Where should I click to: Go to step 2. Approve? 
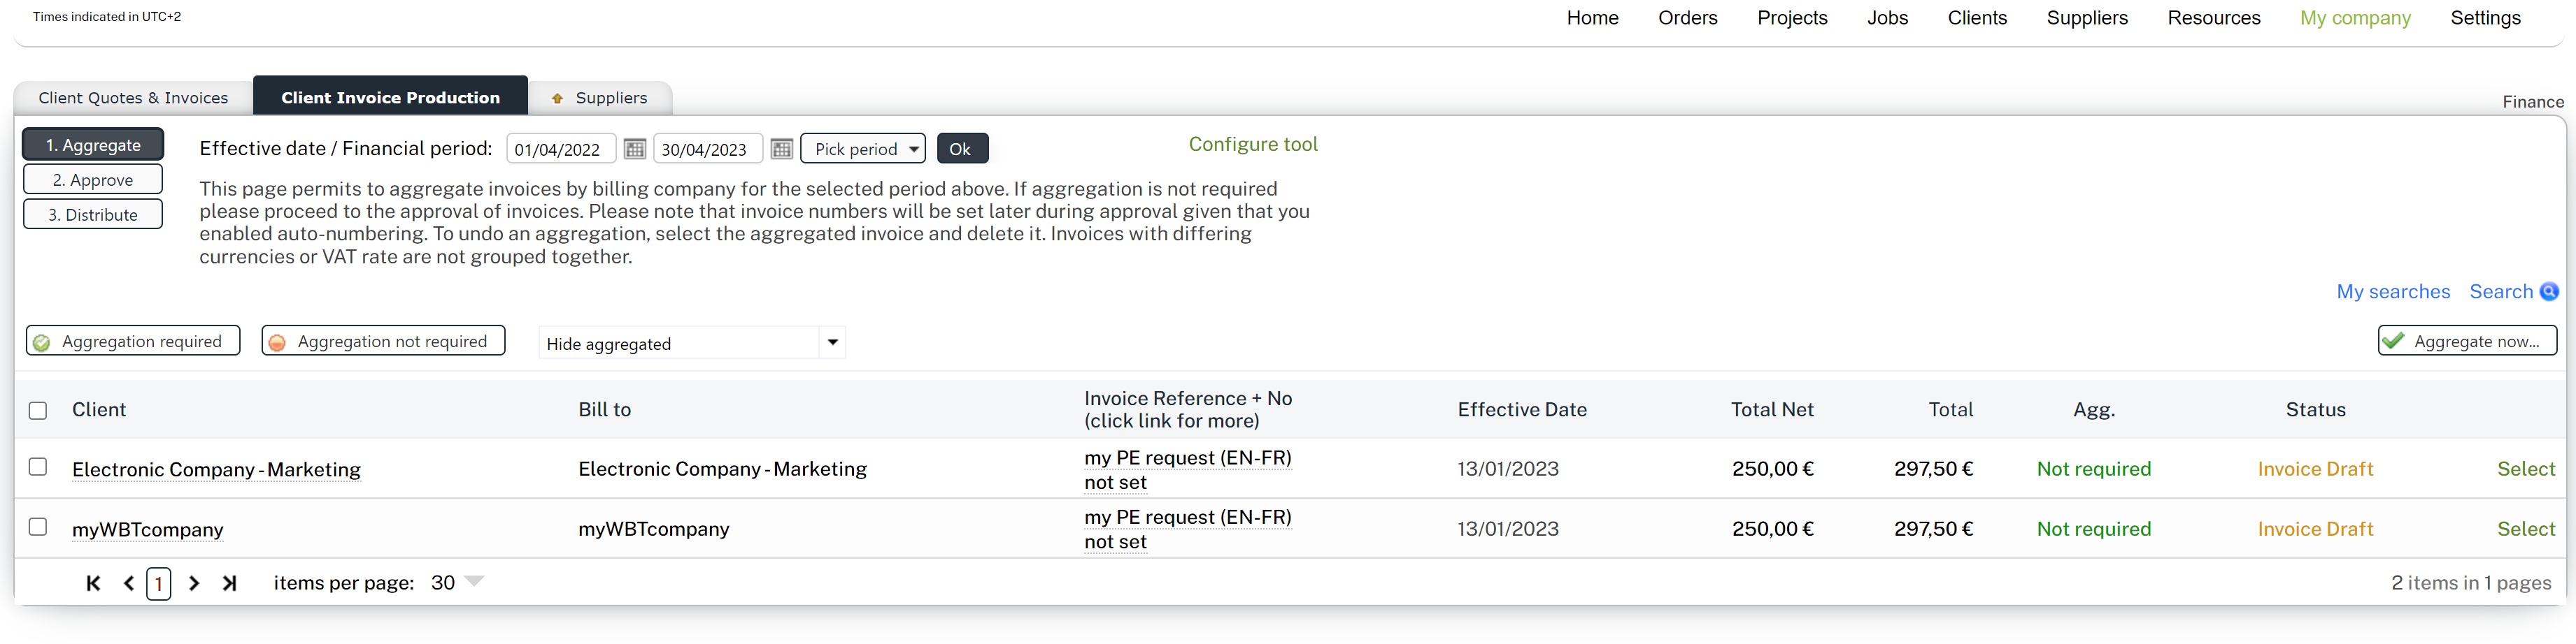(x=93, y=180)
